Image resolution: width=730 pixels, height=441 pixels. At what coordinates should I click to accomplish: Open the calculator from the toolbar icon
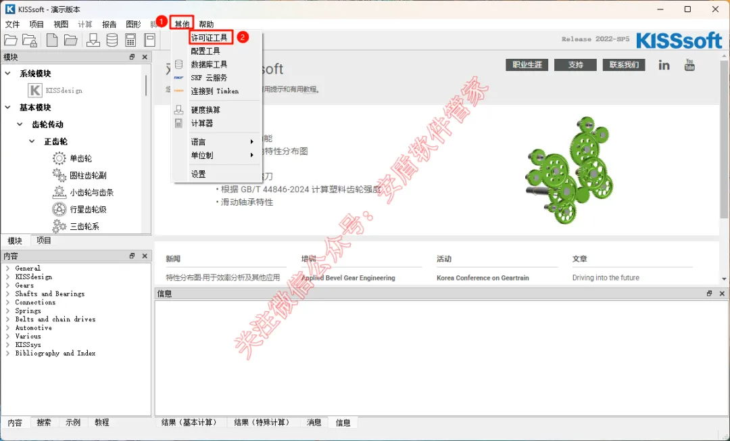point(130,40)
